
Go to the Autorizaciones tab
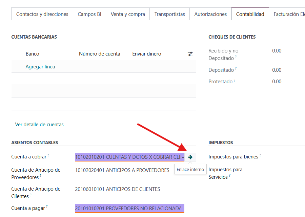click(x=210, y=14)
